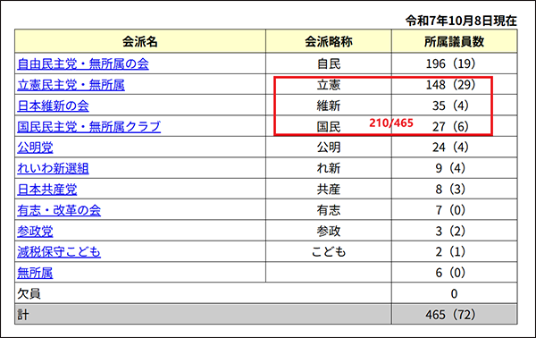Viewport: 536px width, 338px height.
Task: Click the member count 6（0）
Action: click(x=451, y=273)
